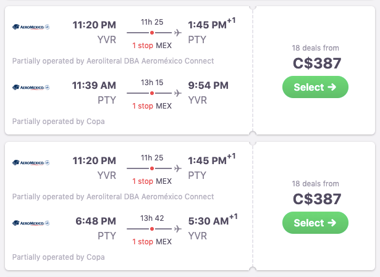Click red stop dot on 13h 42 flight line
The image size is (380, 277).
152,229
